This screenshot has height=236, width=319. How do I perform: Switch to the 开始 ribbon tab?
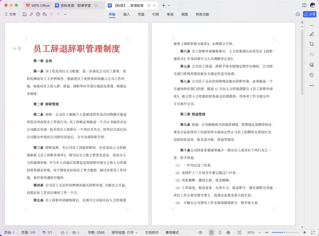pyautogui.click(x=112, y=14)
